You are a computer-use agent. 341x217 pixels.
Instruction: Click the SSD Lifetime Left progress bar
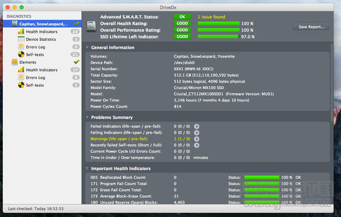click(218, 37)
